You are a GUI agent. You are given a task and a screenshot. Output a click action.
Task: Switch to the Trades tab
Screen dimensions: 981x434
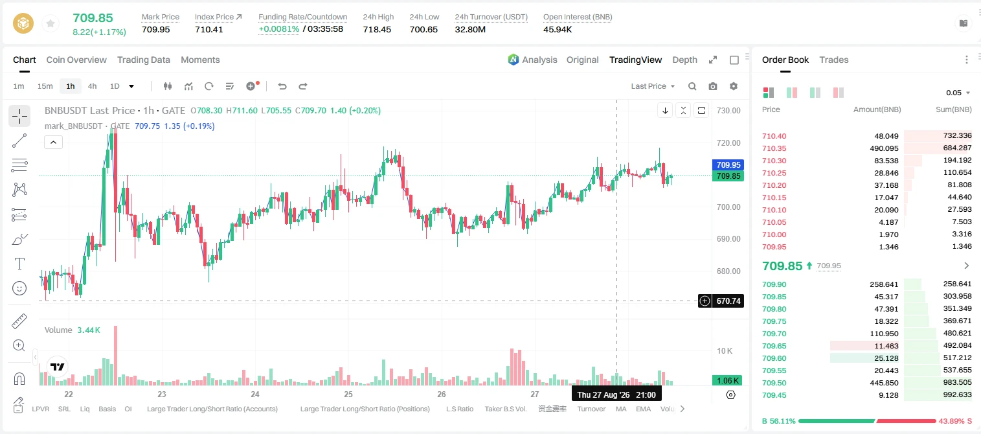(x=834, y=60)
